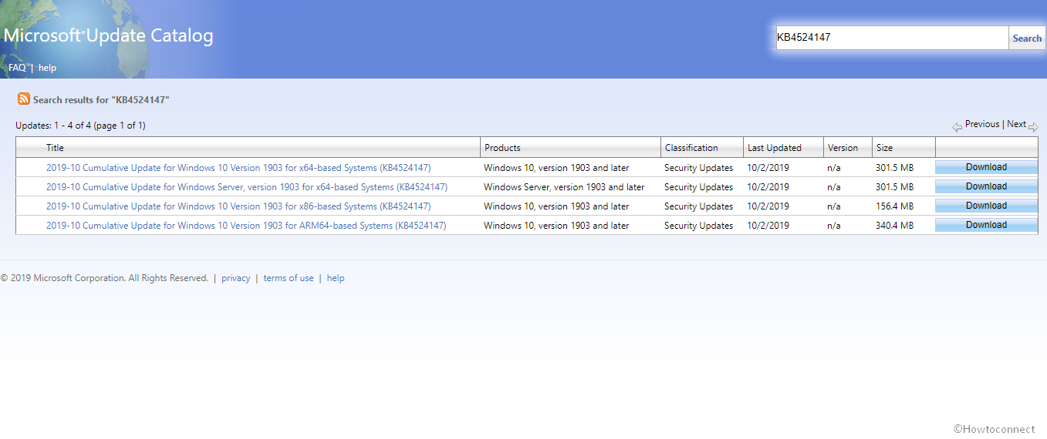Click the Microsoft copyright notice in footer
Screen dimensions: 1047x439
coord(104,279)
